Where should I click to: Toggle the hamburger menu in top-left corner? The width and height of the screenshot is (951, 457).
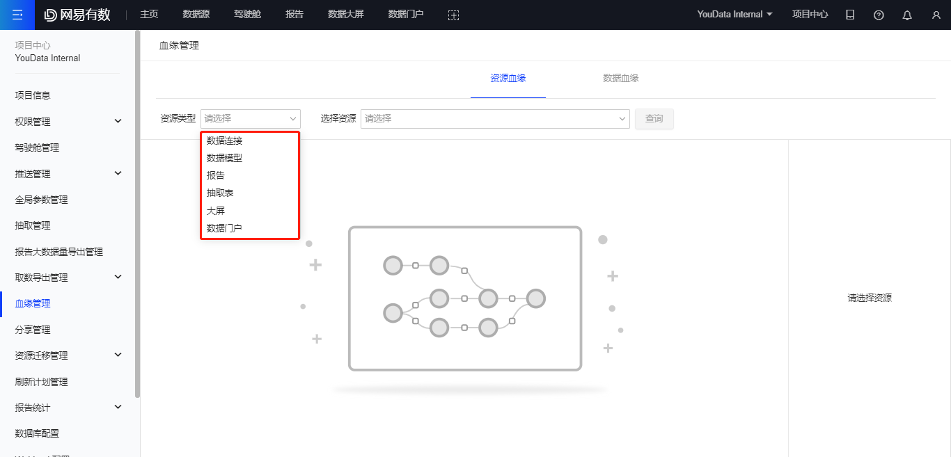coord(17,15)
